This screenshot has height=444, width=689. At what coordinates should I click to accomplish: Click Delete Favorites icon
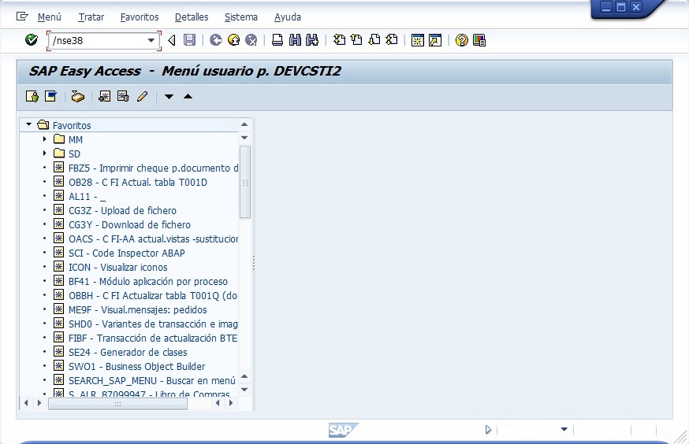[123, 96]
